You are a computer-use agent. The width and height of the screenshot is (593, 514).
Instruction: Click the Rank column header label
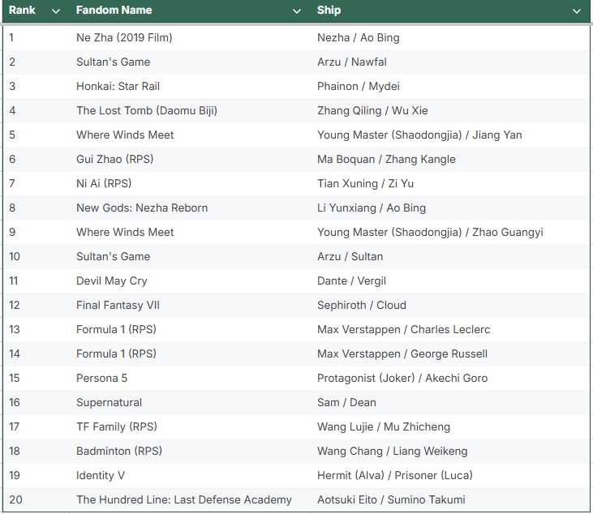(23, 11)
